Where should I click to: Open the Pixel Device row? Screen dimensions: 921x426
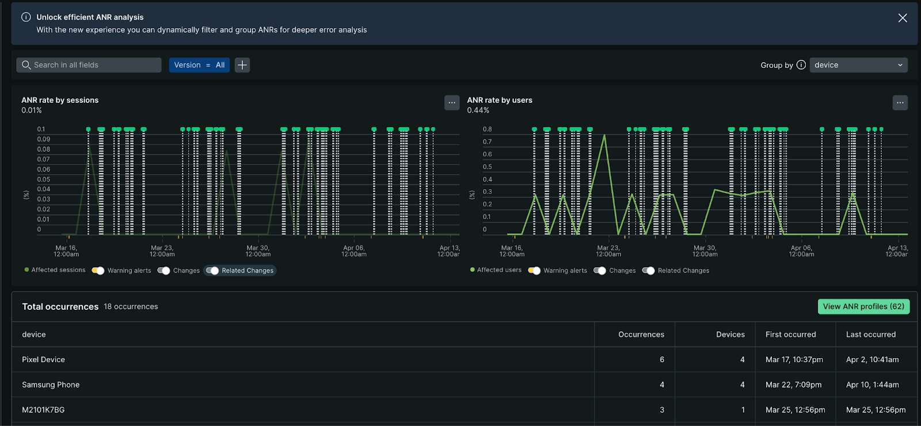pos(44,359)
